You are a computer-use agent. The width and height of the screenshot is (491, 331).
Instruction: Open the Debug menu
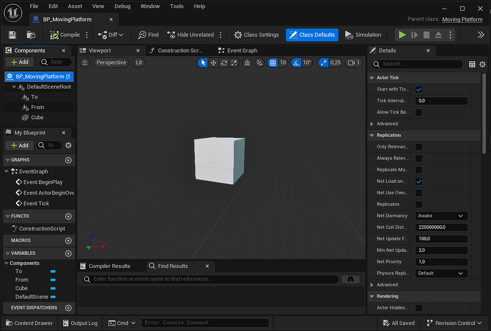point(122,6)
